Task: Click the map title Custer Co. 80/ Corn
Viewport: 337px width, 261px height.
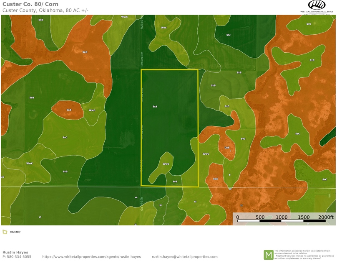Action: [30, 4]
